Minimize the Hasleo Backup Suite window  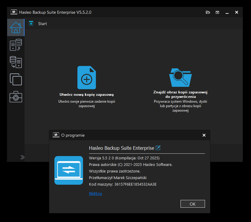(x=227, y=13)
